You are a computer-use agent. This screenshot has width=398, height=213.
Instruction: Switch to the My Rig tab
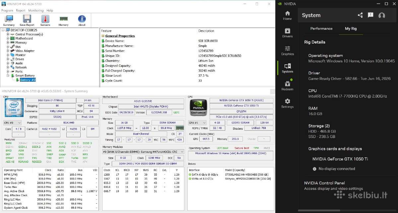pyautogui.click(x=351, y=28)
